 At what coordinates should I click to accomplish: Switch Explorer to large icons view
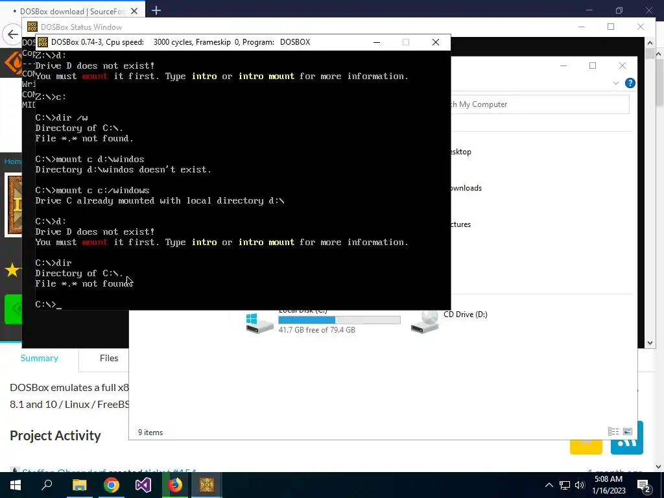pos(628,431)
